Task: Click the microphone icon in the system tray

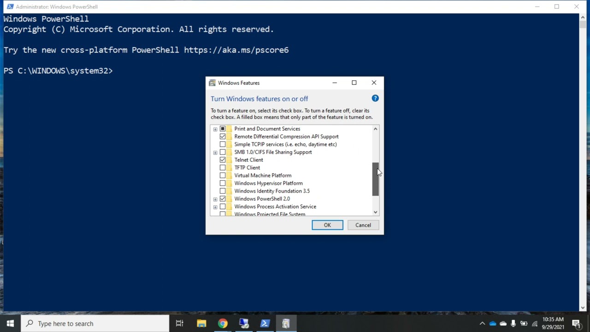Action: (513, 324)
